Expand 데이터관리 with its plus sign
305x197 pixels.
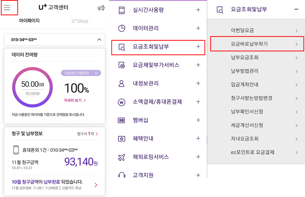coord(198,28)
